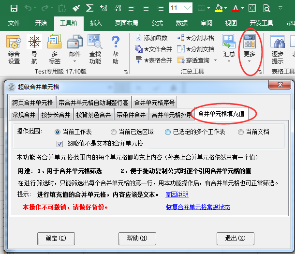This screenshot has height=254, width=295.
Task: Click the 查找功能 find function icon
Action: coord(95,50)
